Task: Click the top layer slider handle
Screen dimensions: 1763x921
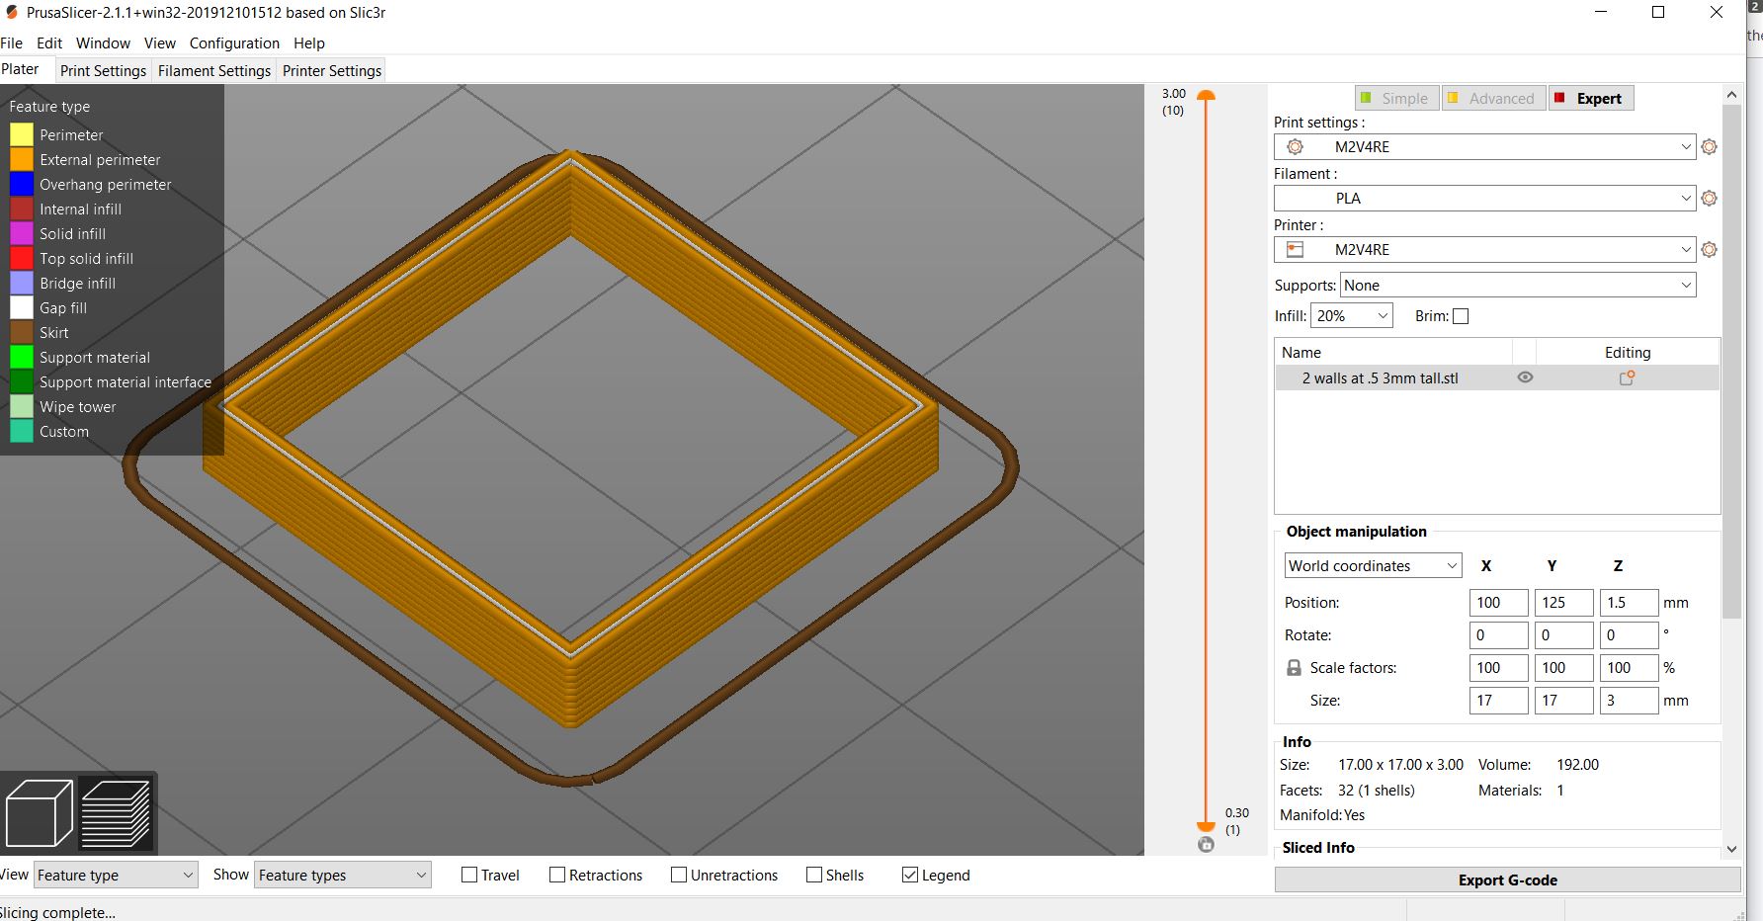Action: tap(1206, 96)
